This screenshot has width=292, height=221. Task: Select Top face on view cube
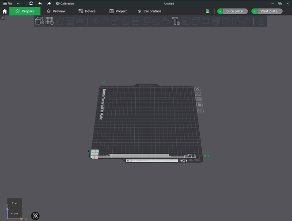[x=15, y=203]
